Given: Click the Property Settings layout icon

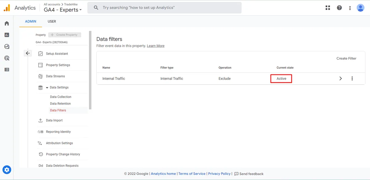Looking at the screenshot, I should coord(40,65).
